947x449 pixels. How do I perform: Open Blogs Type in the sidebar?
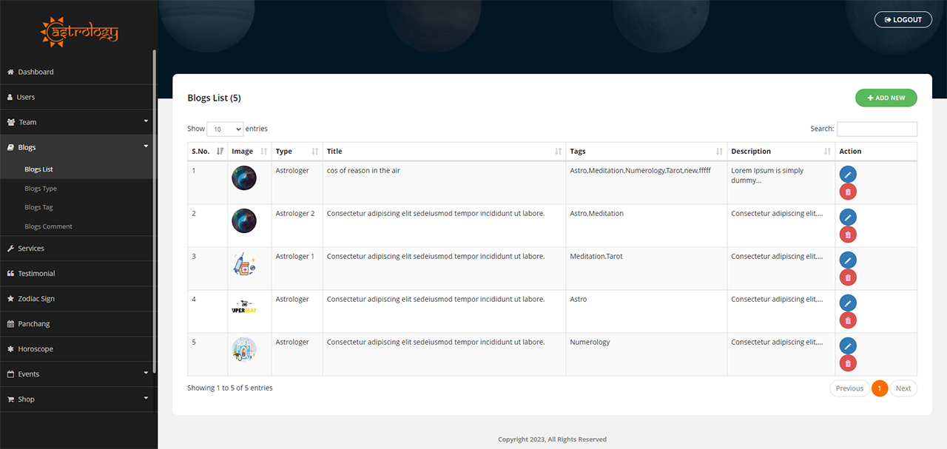click(41, 189)
